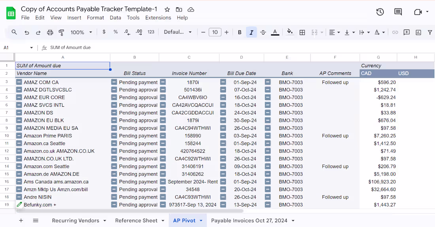Toggle Bold formatting
Screen dimensions: 435x227
coord(240,32)
